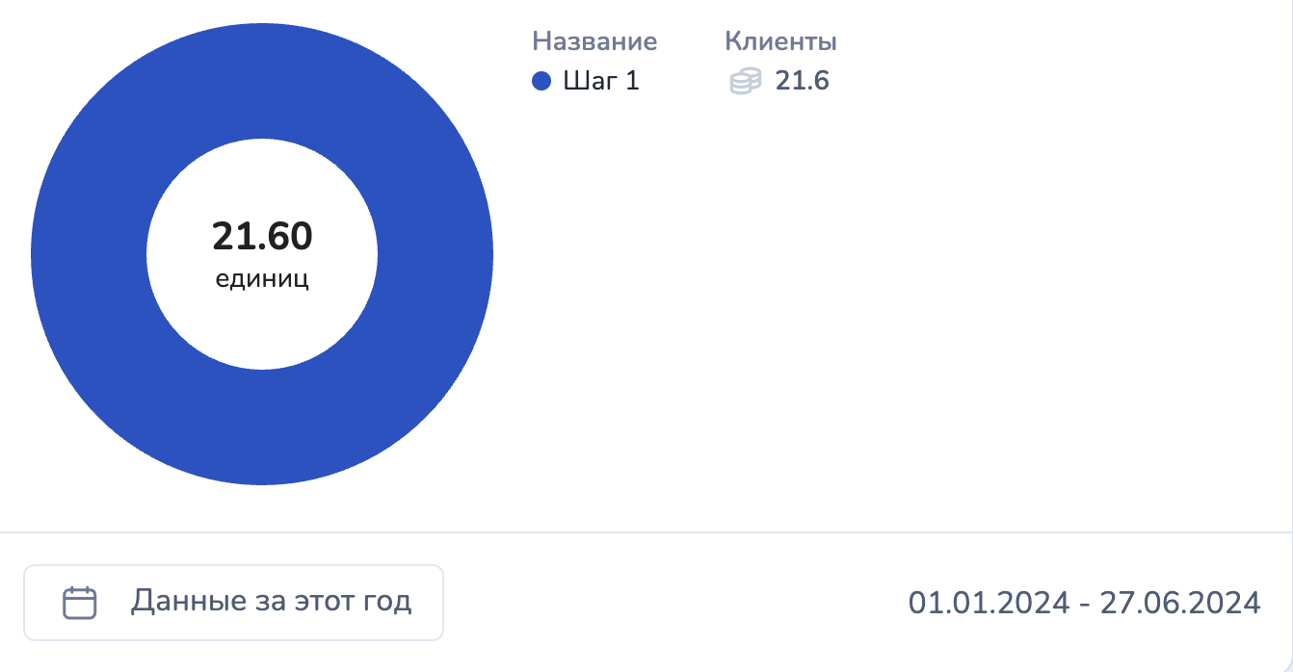Click the end date 27.06.2024

tap(1179, 603)
